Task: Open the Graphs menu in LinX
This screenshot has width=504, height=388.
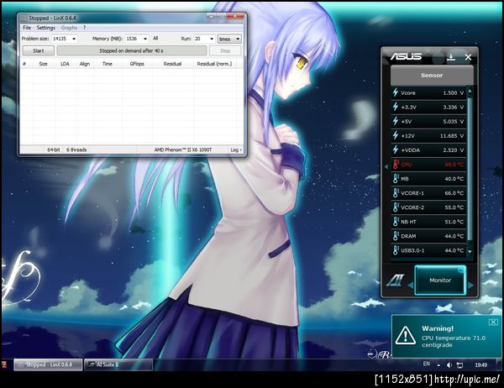Action: 69,28
